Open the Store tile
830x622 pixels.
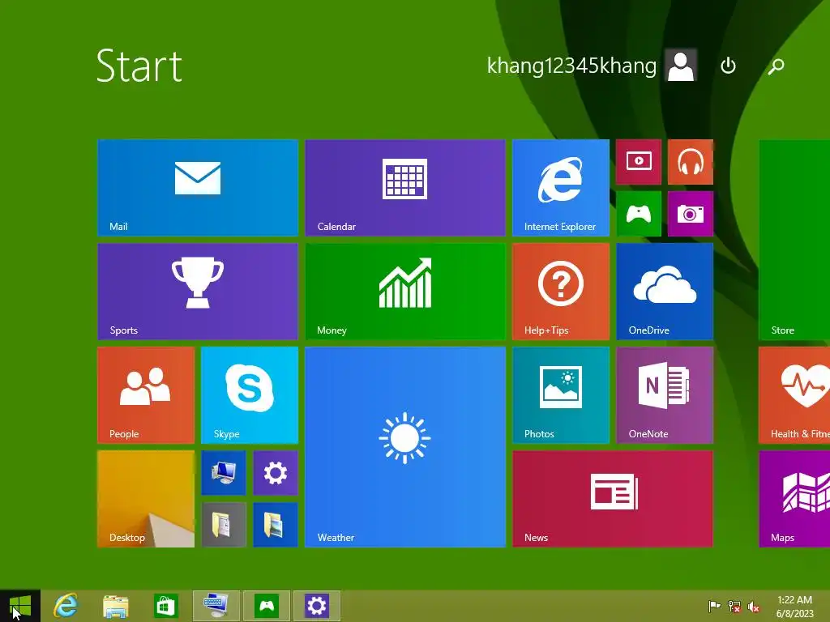click(794, 240)
